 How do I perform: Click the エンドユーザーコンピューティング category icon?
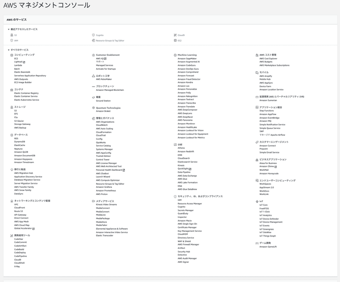[x=257, y=180]
